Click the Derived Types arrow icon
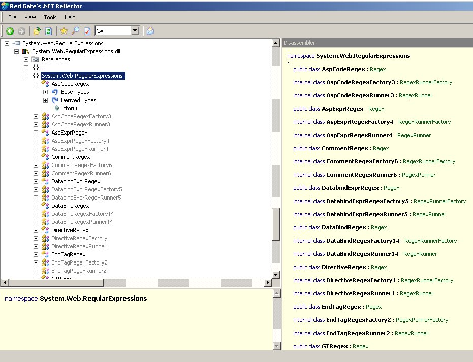 coord(55,100)
